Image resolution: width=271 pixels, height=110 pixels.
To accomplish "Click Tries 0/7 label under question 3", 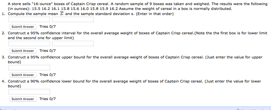I will 47,75.
